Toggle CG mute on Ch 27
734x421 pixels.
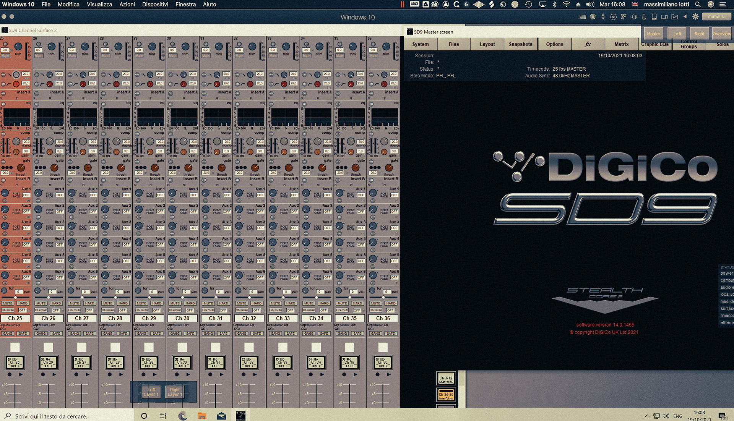[74, 310]
